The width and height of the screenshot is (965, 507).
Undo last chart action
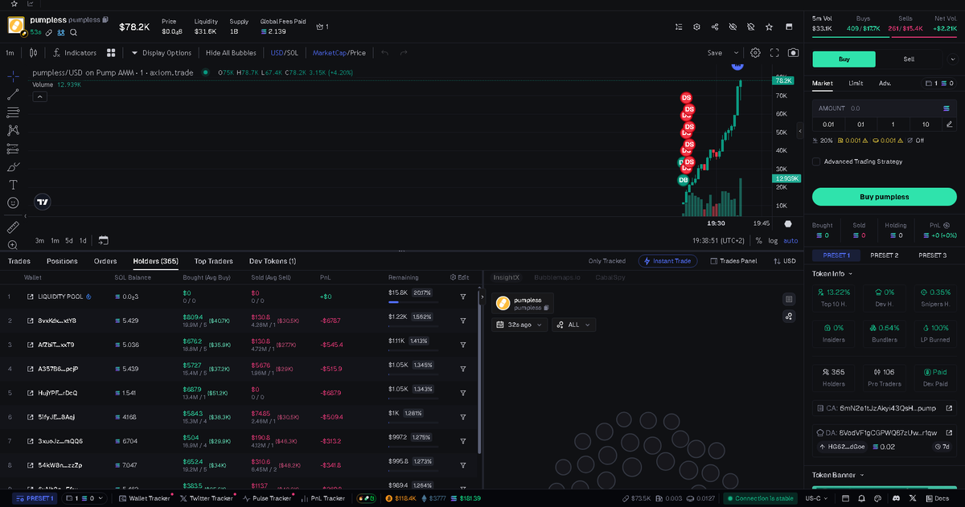[x=384, y=53]
